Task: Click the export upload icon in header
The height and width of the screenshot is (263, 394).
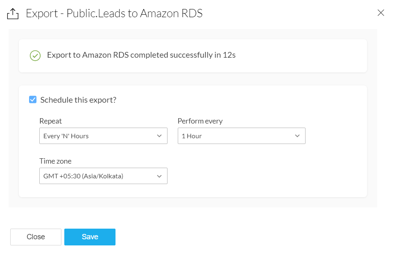Action: [x=13, y=14]
